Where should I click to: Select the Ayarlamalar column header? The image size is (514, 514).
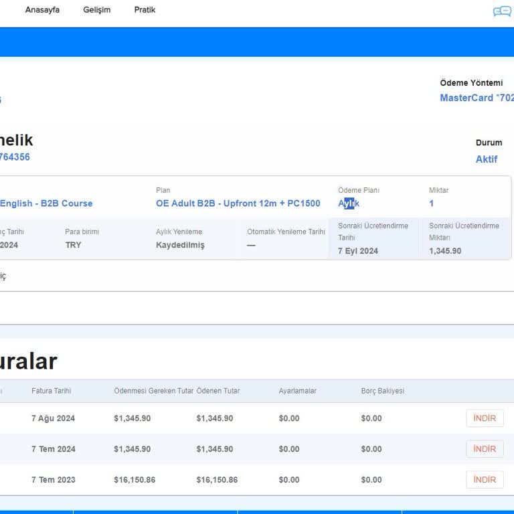[297, 391]
